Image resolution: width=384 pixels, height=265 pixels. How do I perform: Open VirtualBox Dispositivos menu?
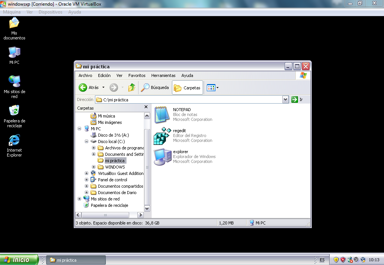pyautogui.click(x=50, y=12)
